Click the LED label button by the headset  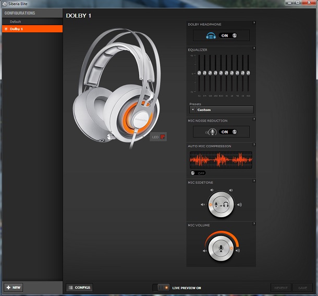[155, 137]
